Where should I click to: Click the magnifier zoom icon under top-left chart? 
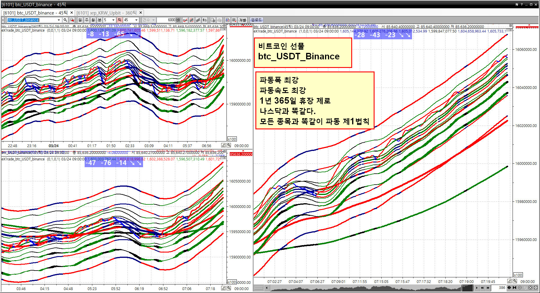[x=229, y=145]
